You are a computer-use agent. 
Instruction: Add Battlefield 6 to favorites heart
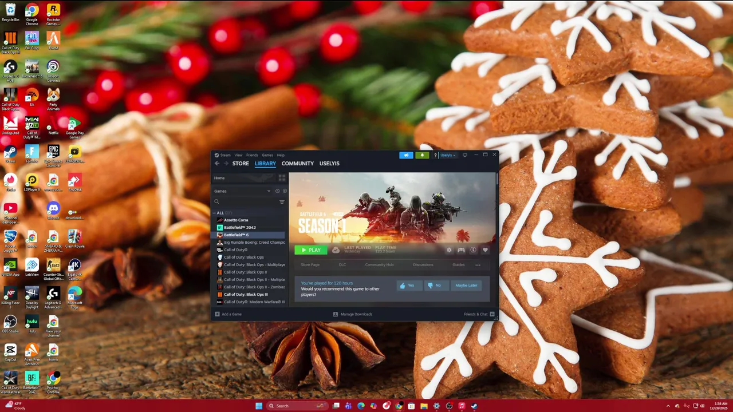point(485,250)
